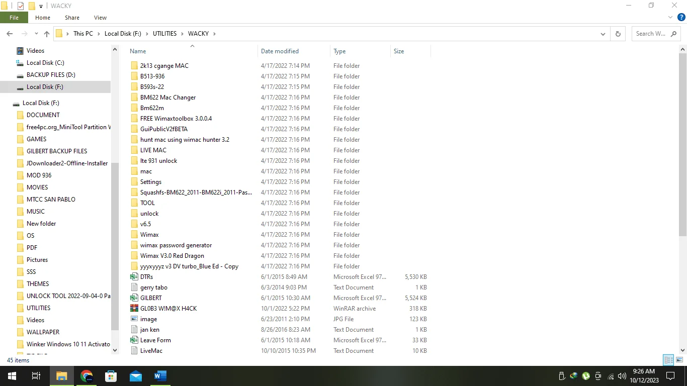The image size is (687, 386).
Task: Select the GL0B3 W!M@X H4CK WinRAR archive icon
Action: 134,309
